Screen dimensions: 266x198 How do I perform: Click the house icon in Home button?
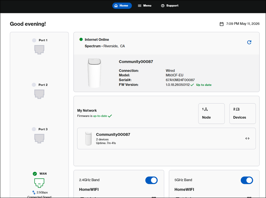click(116, 6)
